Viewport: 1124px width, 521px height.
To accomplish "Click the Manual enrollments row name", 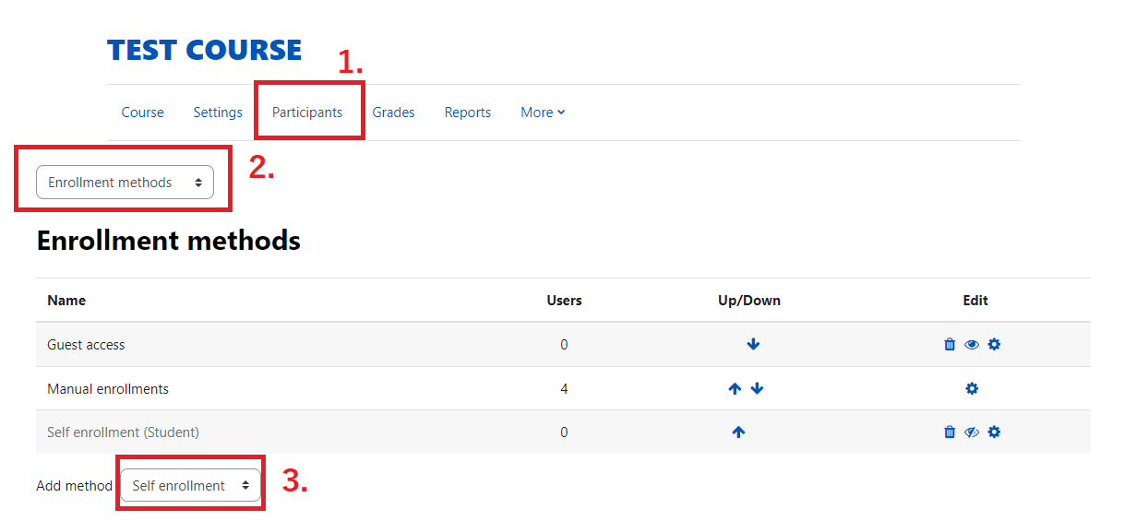I will coord(108,389).
